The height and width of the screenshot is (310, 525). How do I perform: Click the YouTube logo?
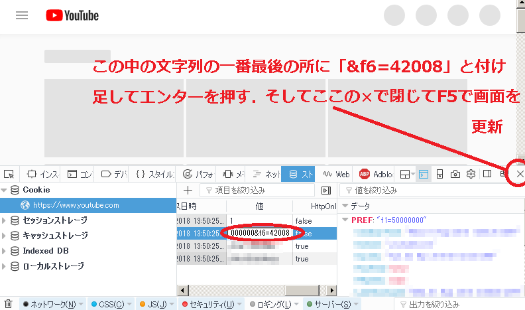pos(72,15)
